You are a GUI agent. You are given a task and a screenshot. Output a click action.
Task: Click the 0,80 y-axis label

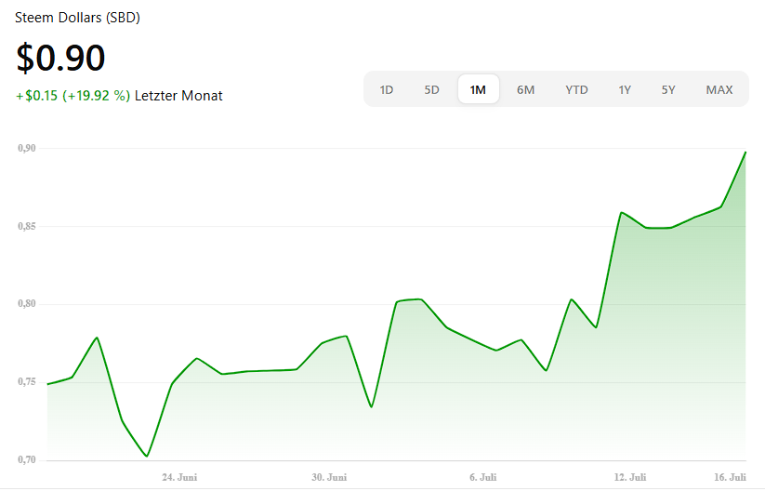click(x=27, y=303)
